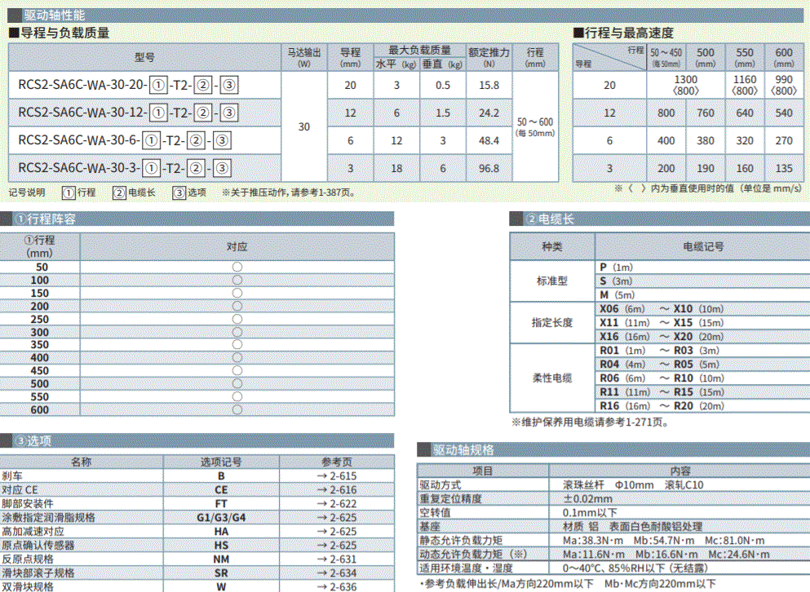Select the 标准型 cable type cell
Viewport: 810px width, 592px height.
551,281
